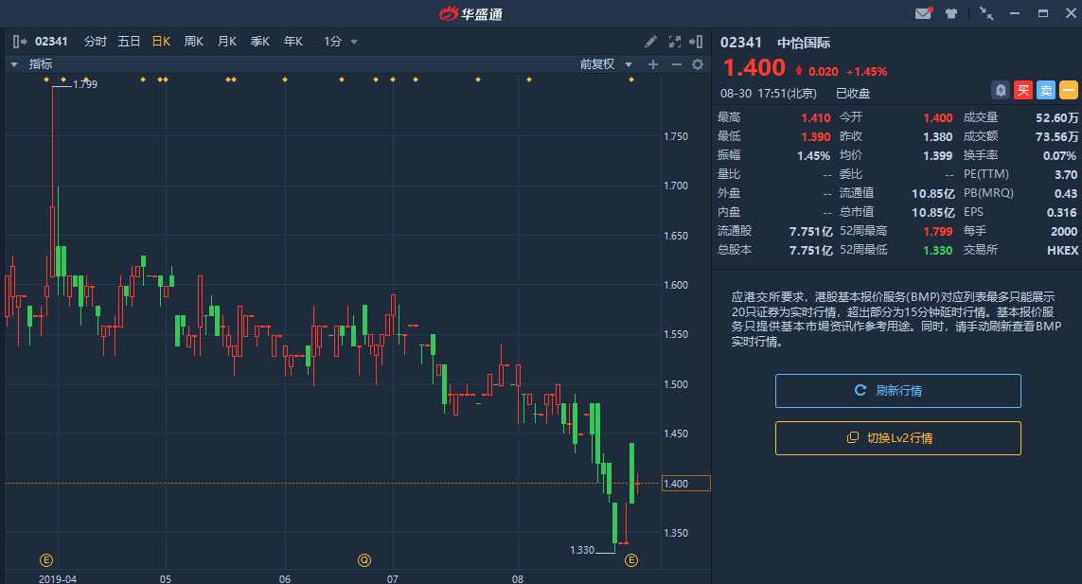The height and width of the screenshot is (584, 1082).
Task: Click the red 买 buy icon
Action: tap(1023, 90)
